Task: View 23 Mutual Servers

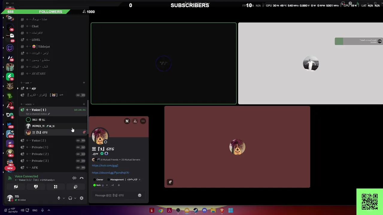Action: tap(131, 159)
